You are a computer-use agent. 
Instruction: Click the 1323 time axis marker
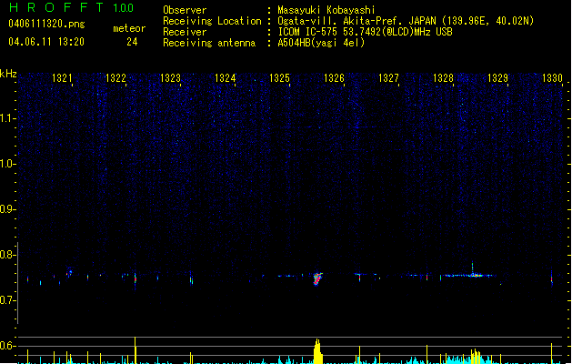[170, 78]
